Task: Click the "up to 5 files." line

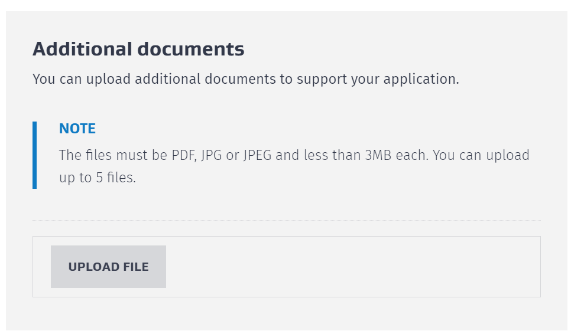Action: pos(98,178)
